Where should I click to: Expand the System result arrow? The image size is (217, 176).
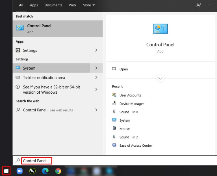(x=96, y=68)
